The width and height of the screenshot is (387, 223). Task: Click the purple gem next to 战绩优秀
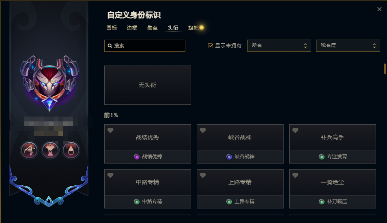[136, 157]
